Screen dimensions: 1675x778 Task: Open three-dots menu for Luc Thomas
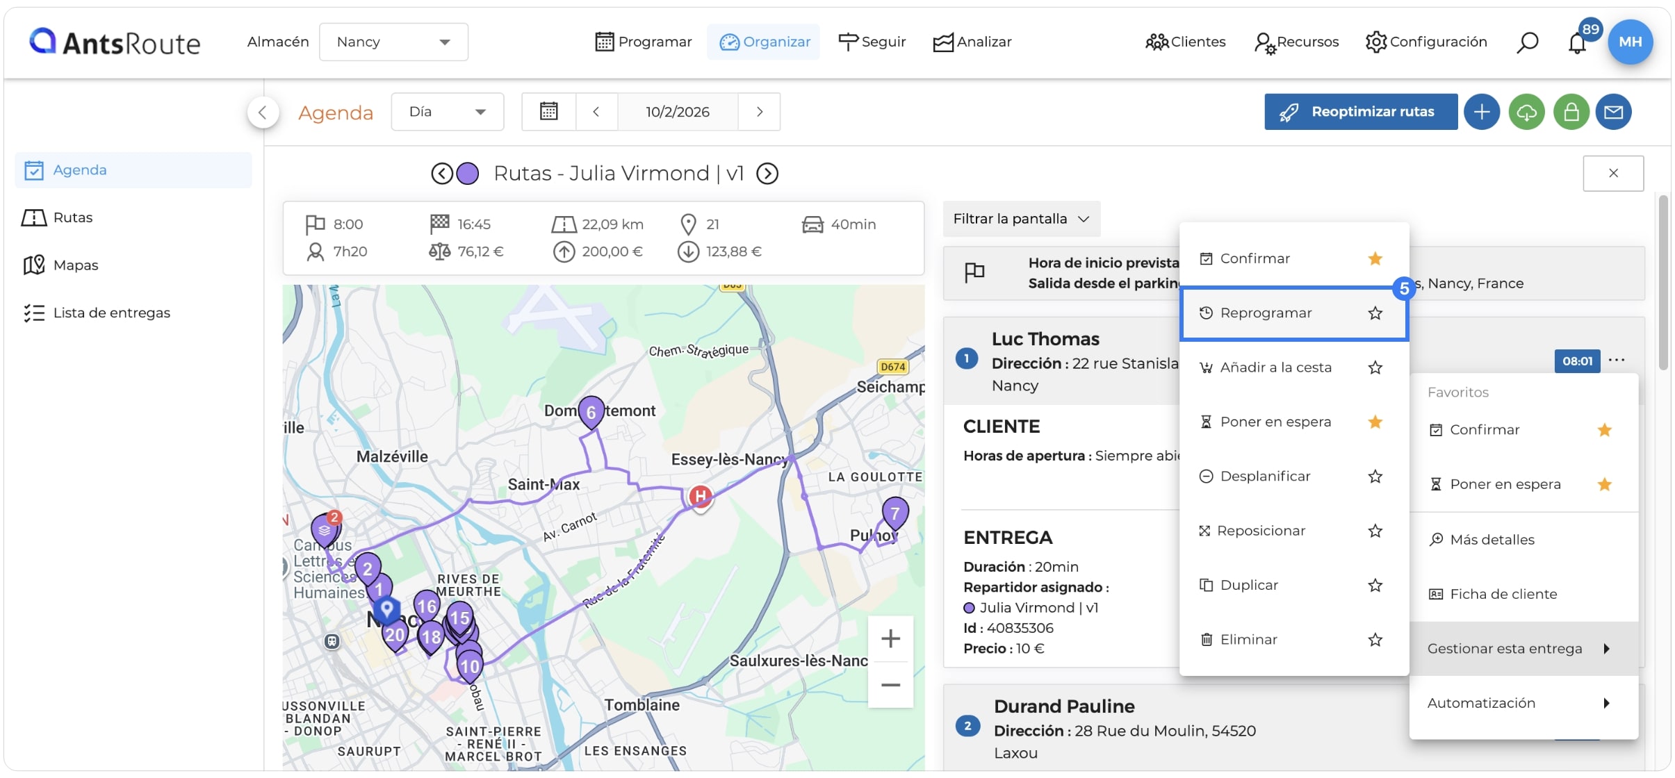tap(1616, 360)
